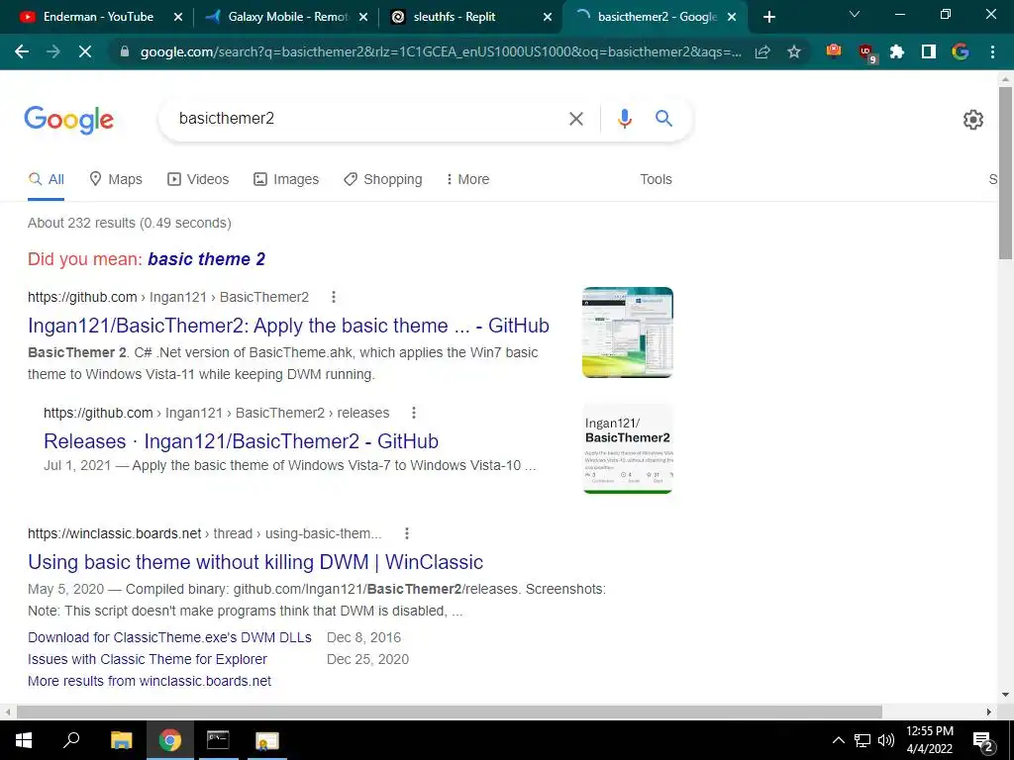Start voice search with microphone icon

(x=624, y=119)
